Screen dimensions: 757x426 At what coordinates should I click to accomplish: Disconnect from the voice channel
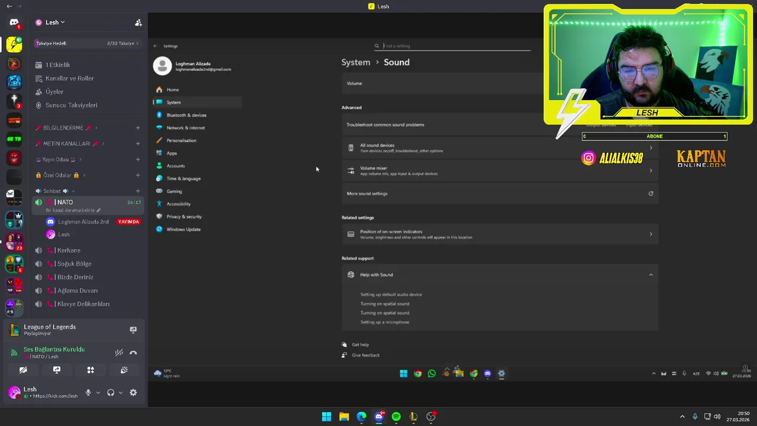tap(133, 353)
